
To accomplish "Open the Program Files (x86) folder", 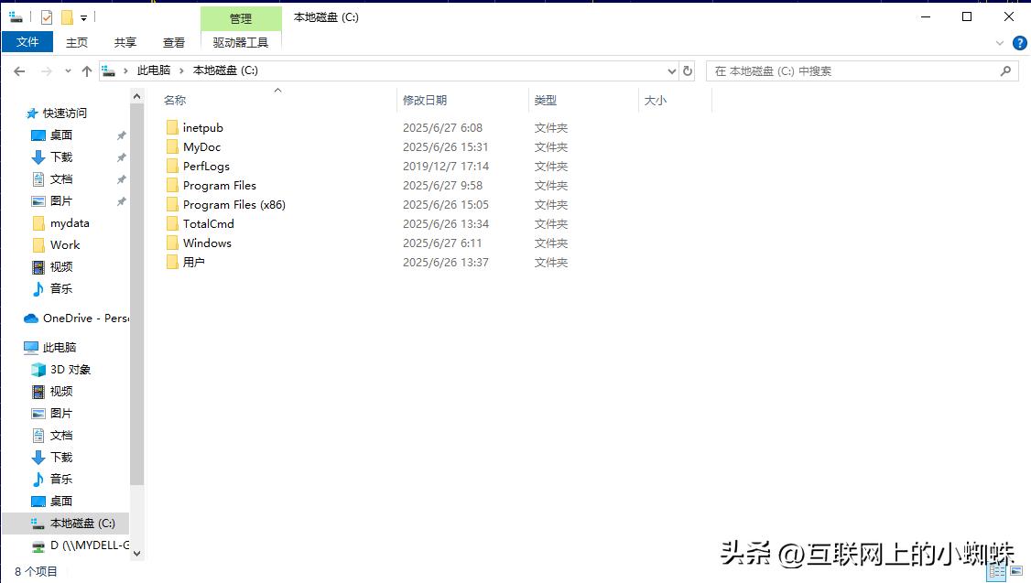I will coord(233,204).
